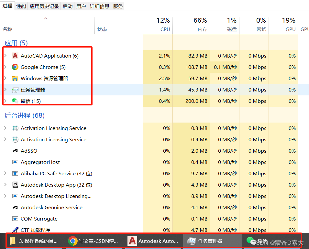The width and height of the screenshot is (309, 249).
Task: Select the 应用 (5) group heading
Action: pyautogui.click(x=16, y=43)
